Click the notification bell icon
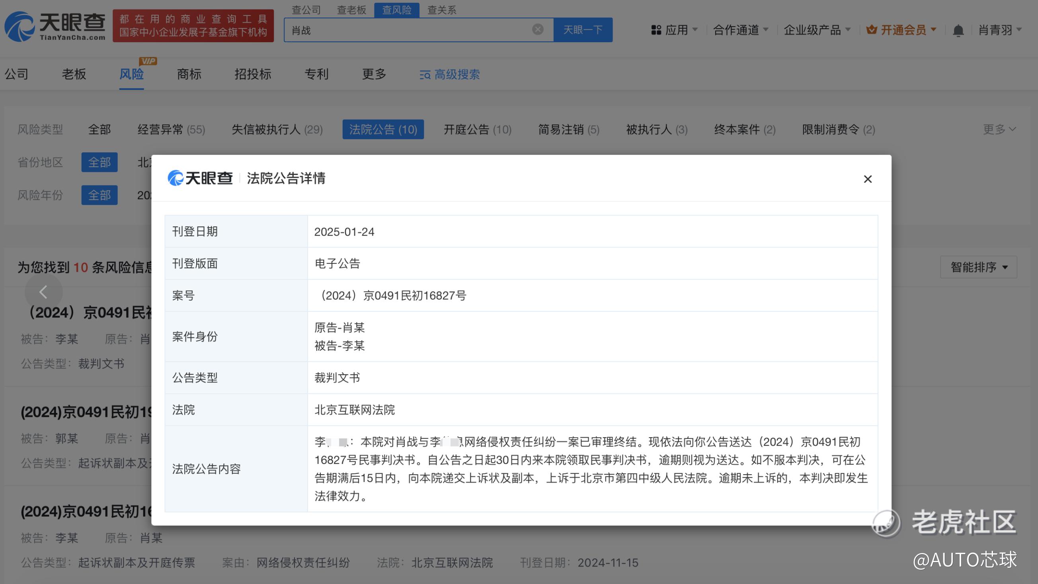The height and width of the screenshot is (584, 1038). pyautogui.click(x=958, y=30)
